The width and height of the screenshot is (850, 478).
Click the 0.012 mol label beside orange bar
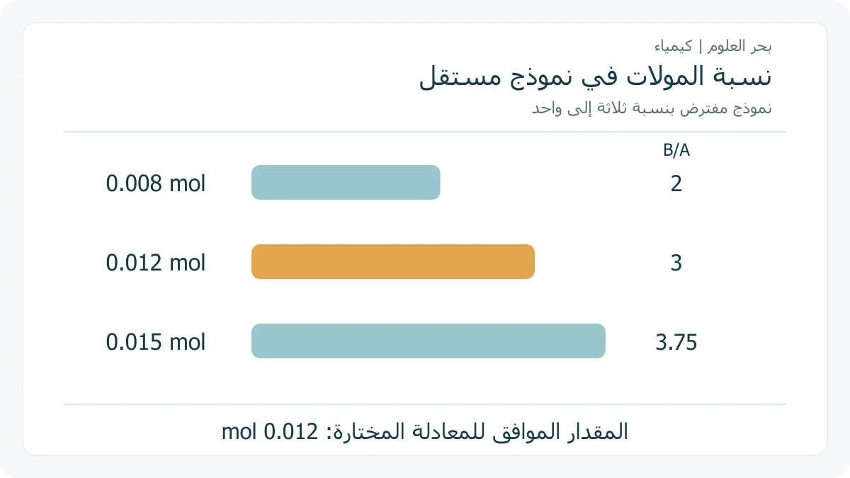pyautogui.click(x=156, y=263)
